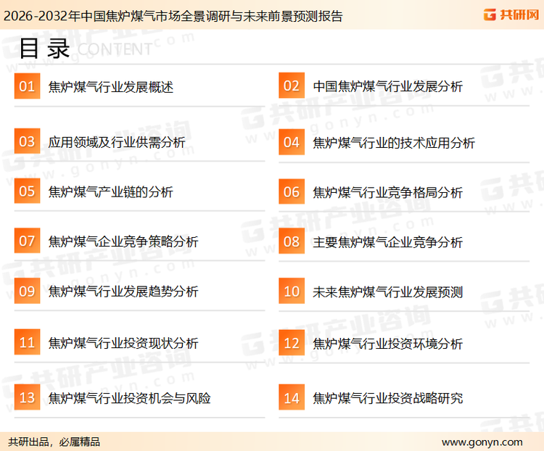This screenshot has width=544, height=451.
Task: Open 焦炉煤气行业竞争格局分析 chapter
Action: 387,192
